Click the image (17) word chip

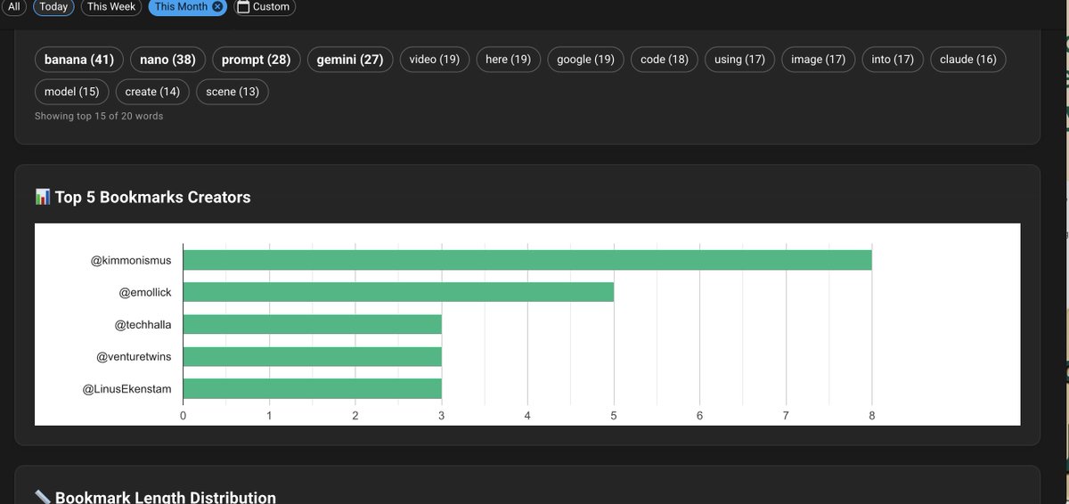(x=819, y=60)
